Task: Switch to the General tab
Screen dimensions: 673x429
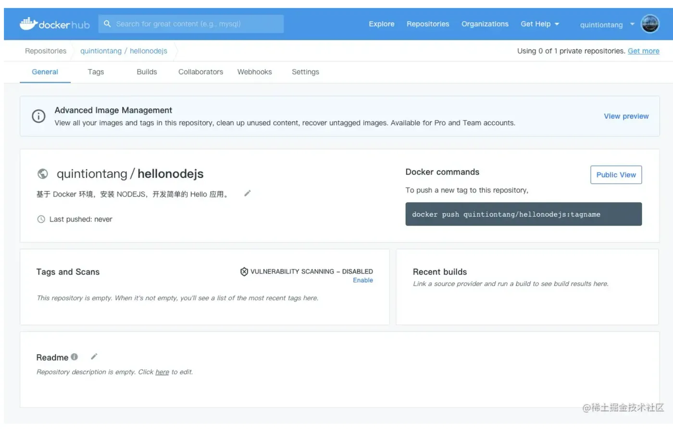Action: click(45, 72)
